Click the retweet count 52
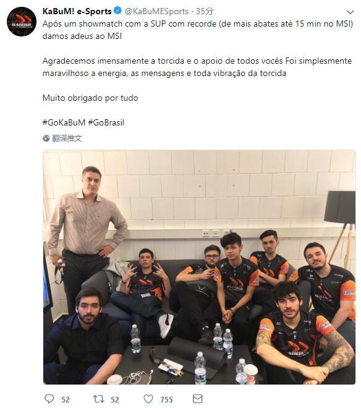Image resolution: width=361 pixels, height=408 pixels. 115,400
